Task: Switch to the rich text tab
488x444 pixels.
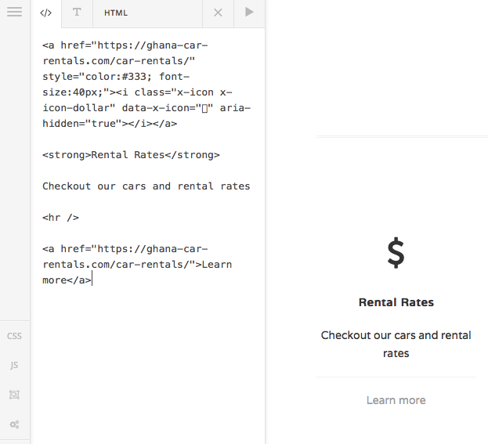Action: (76, 13)
